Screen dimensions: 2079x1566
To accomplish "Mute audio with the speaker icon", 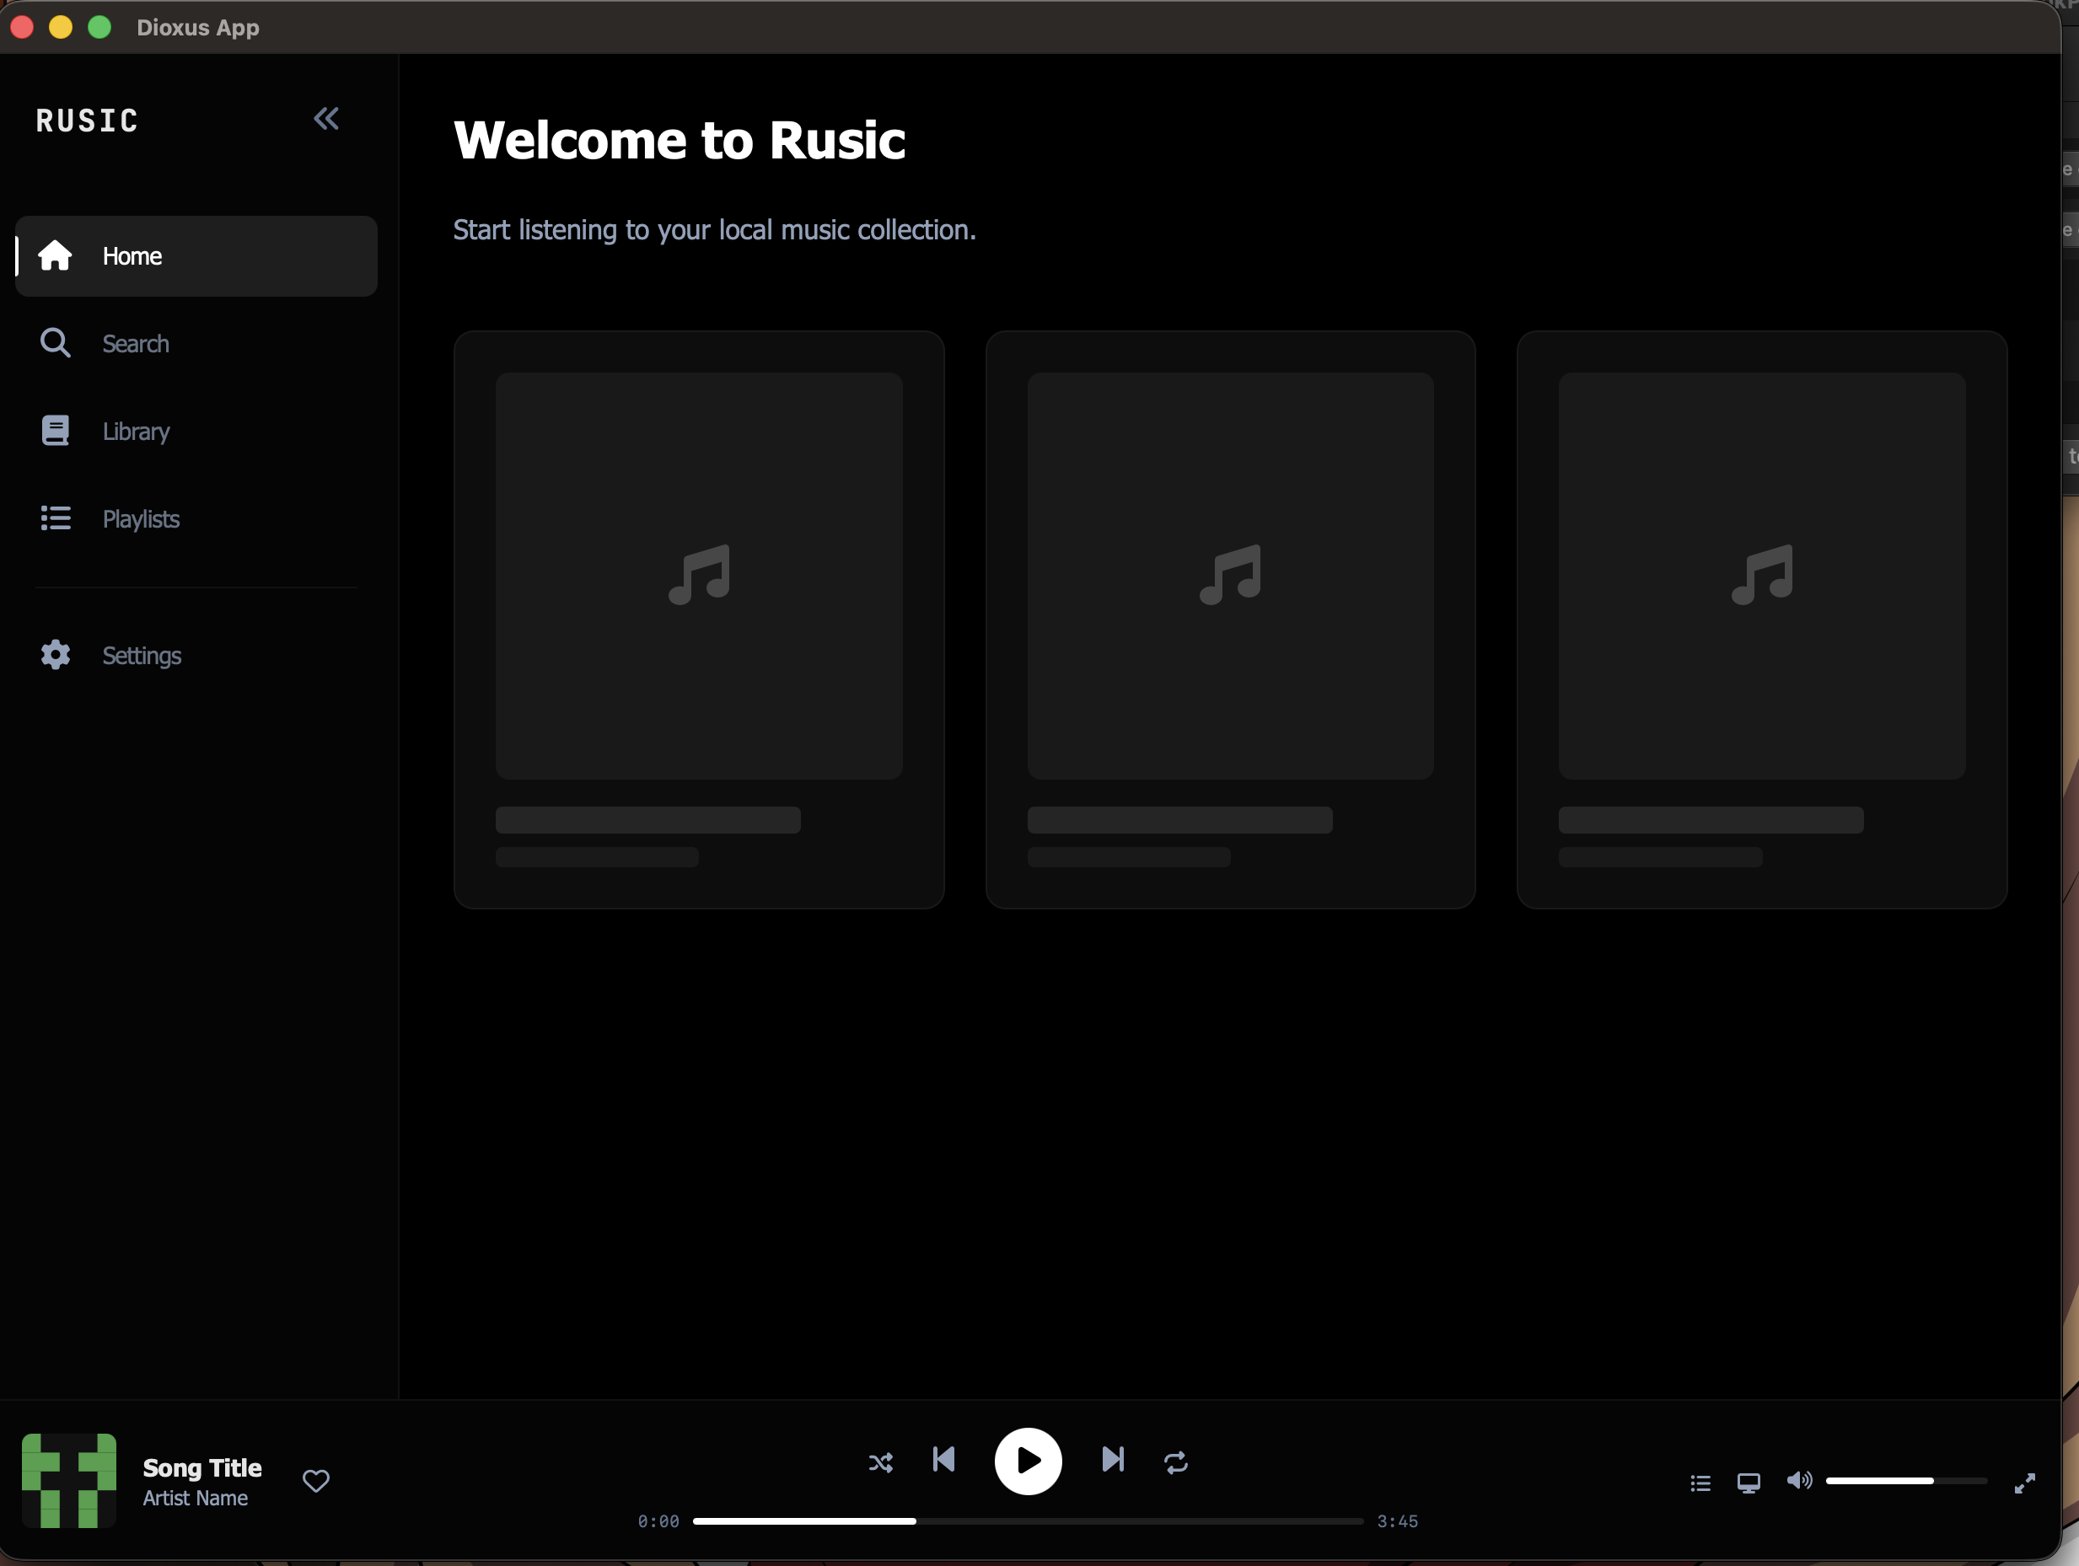I will pyautogui.click(x=1798, y=1481).
